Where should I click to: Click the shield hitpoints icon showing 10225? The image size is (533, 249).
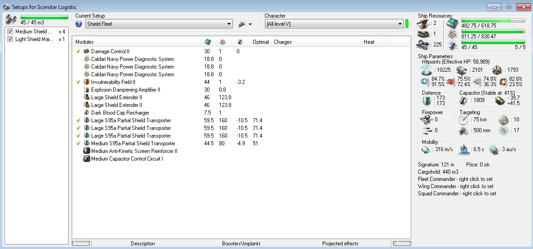pos(426,70)
